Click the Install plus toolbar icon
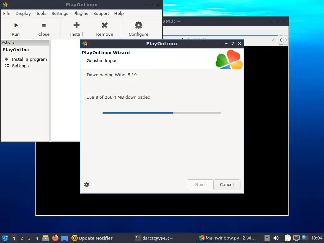This screenshot has height=243, width=324. tap(77, 25)
